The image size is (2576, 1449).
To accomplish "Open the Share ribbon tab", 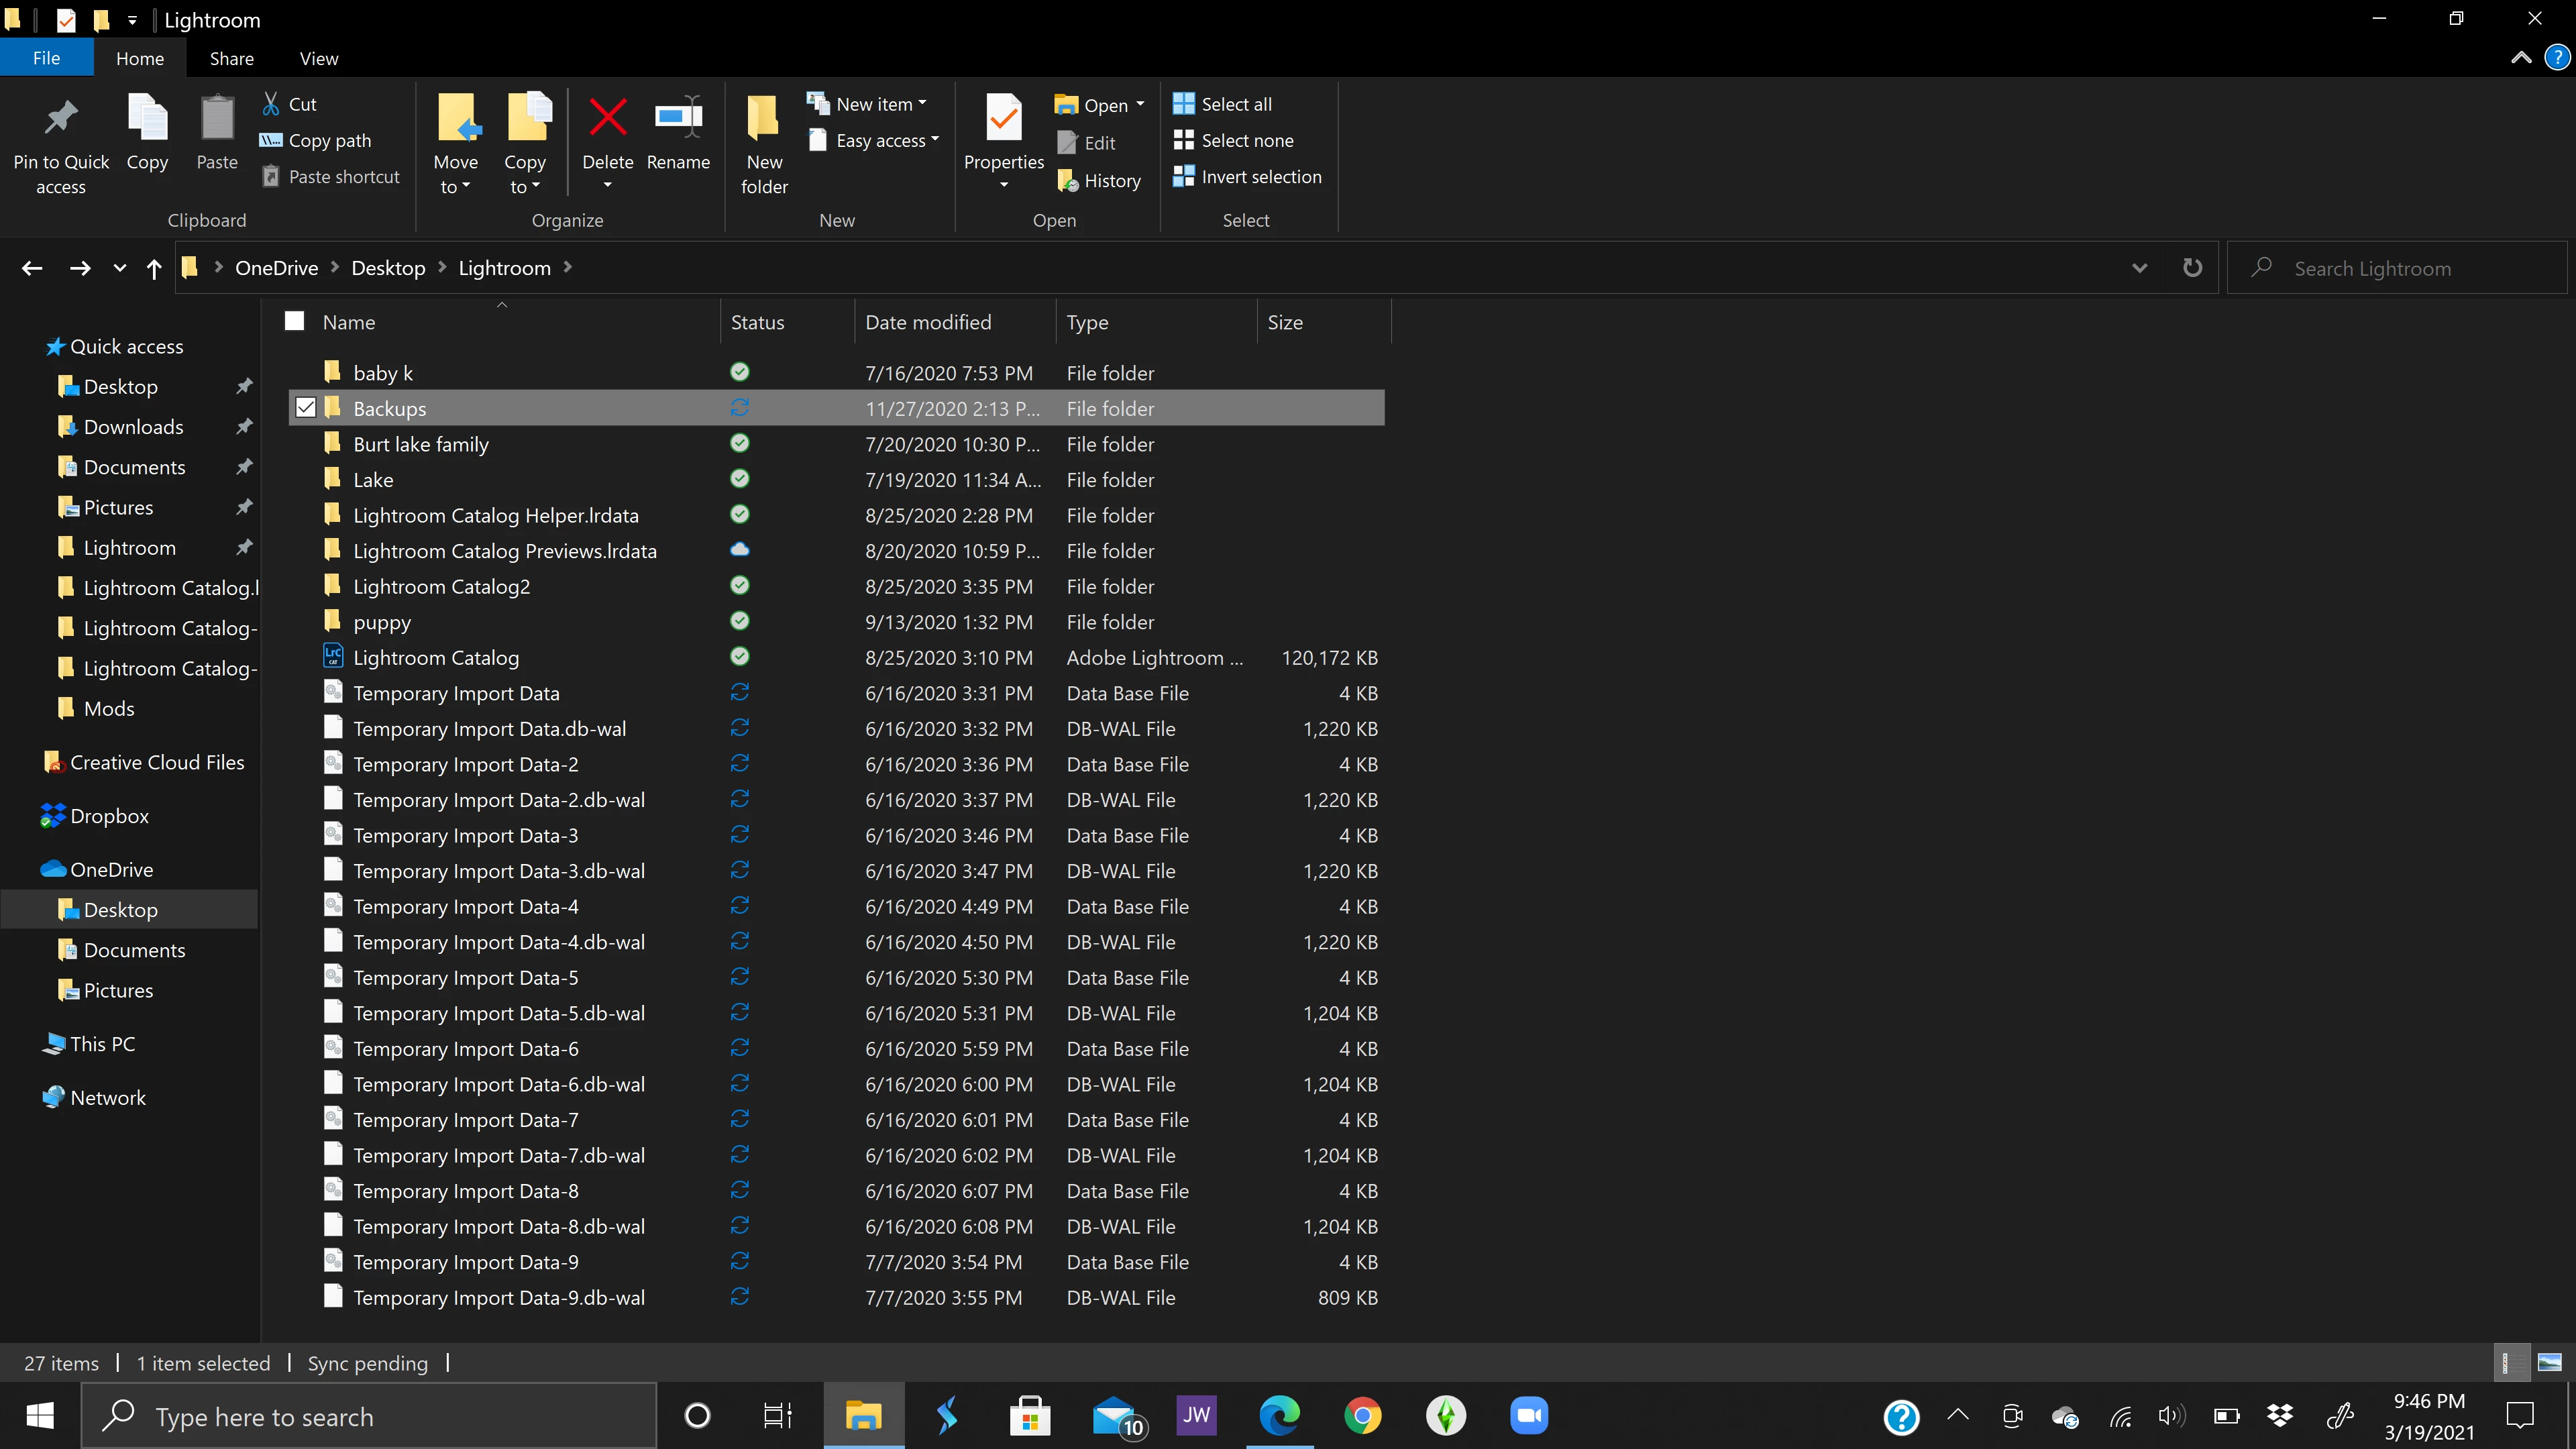I will click(231, 59).
